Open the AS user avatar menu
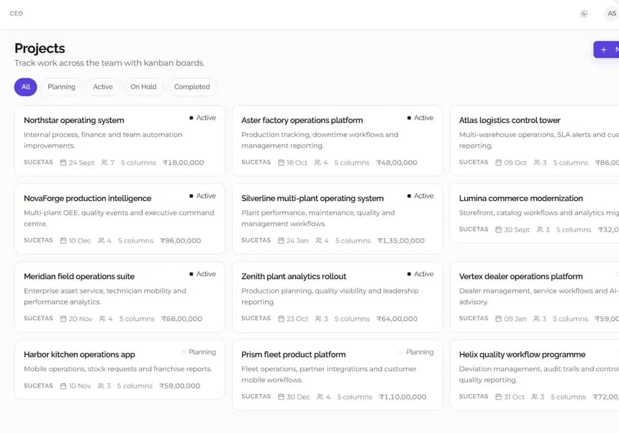The width and height of the screenshot is (619, 433). tap(611, 13)
